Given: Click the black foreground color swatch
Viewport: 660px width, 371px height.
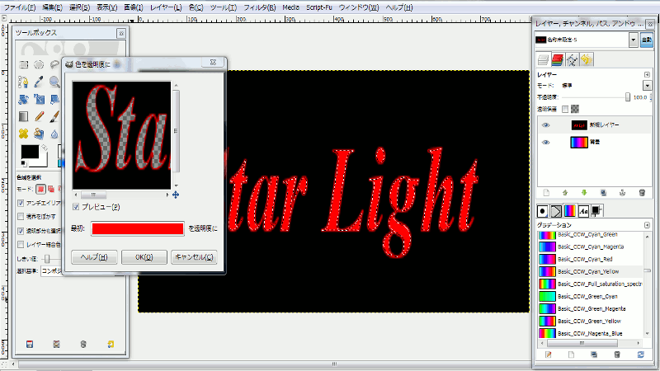Looking at the screenshot, I should click(x=30, y=153).
